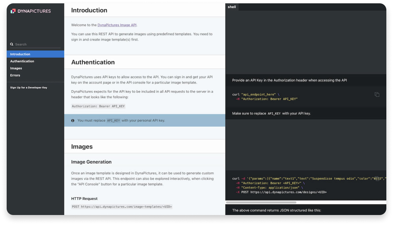The height and width of the screenshot is (225, 393).
Task: Click the POST image-templates endpoint URL
Action: point(122,207)
